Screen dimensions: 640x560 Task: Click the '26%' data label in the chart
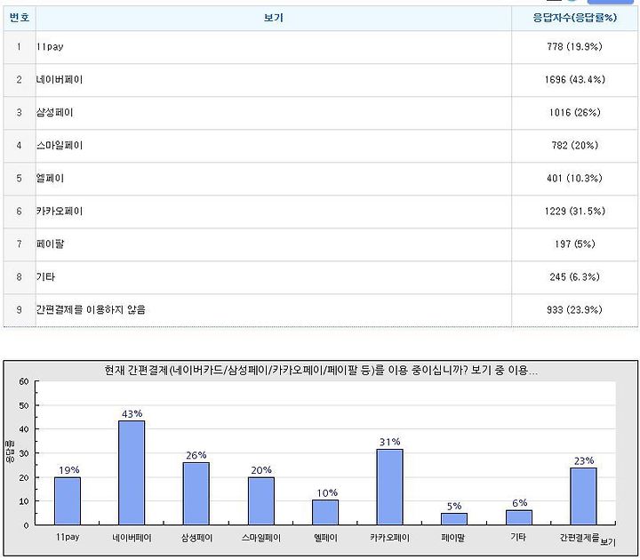tap(196, 455)
